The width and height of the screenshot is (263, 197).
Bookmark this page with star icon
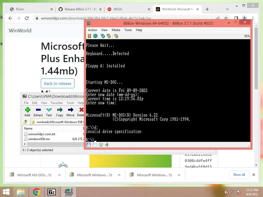(x=226, y=18)
